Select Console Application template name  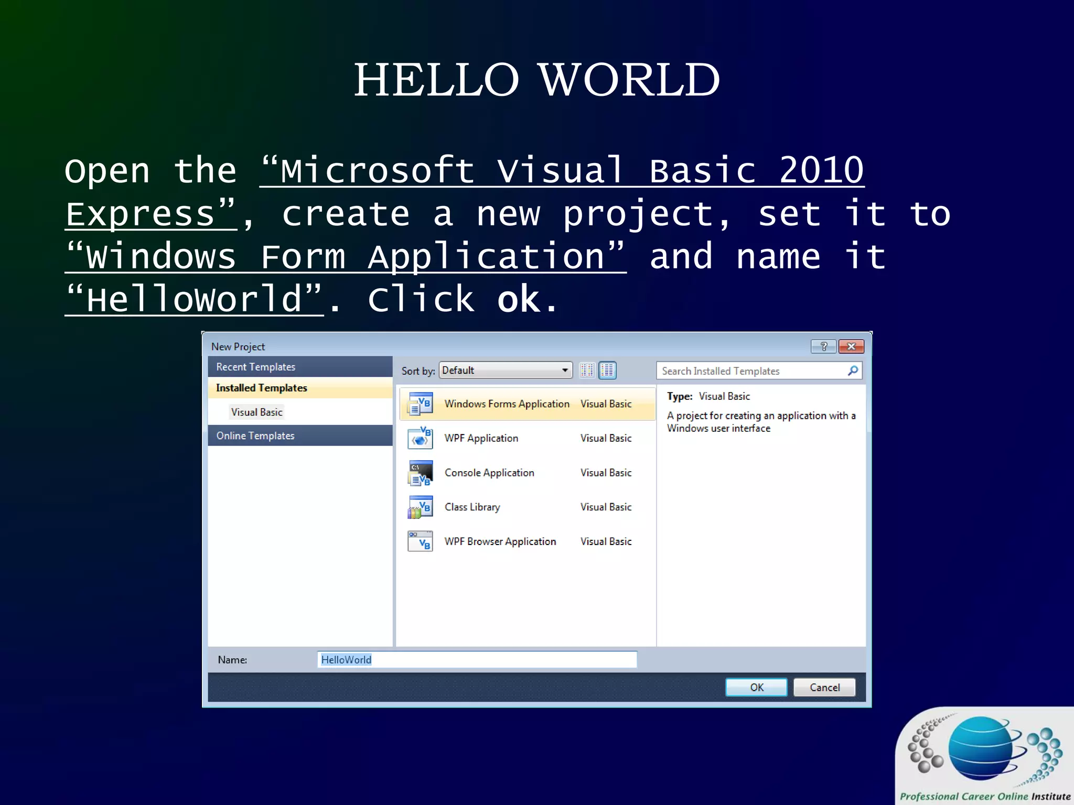489,473
